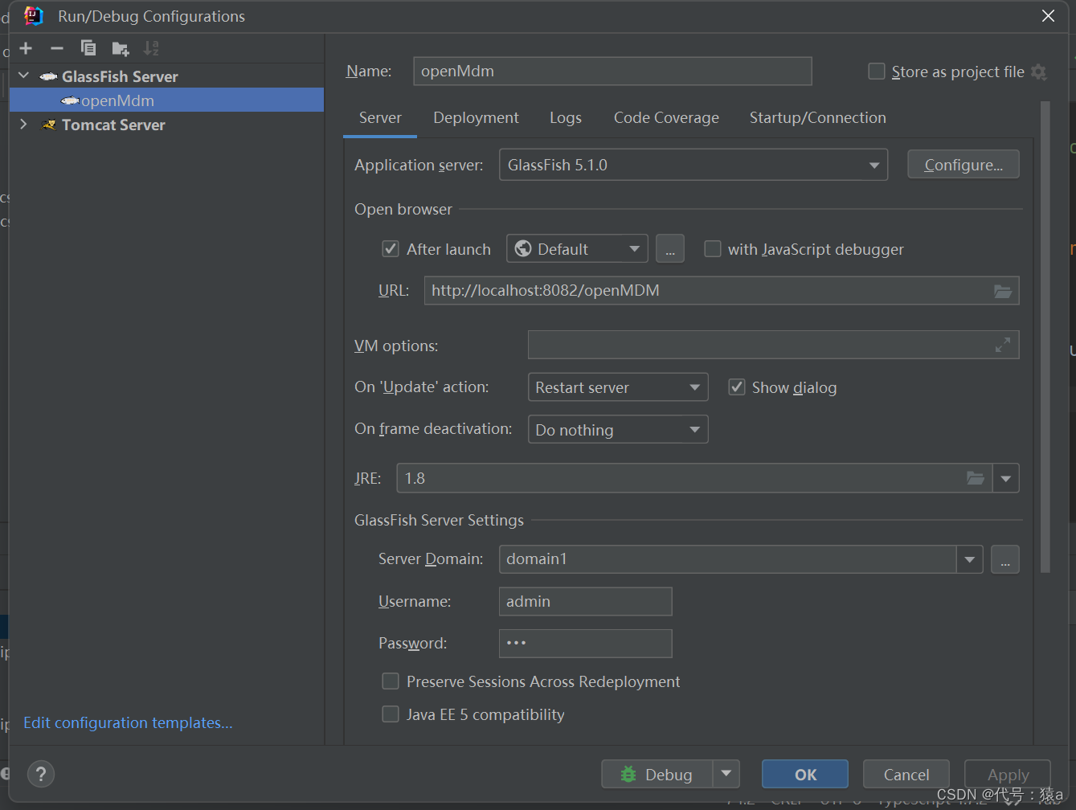Open the Startup/Connection tab
This screenshot has width=1076, height=810.
pyautogui.click(x=817, y=118)
